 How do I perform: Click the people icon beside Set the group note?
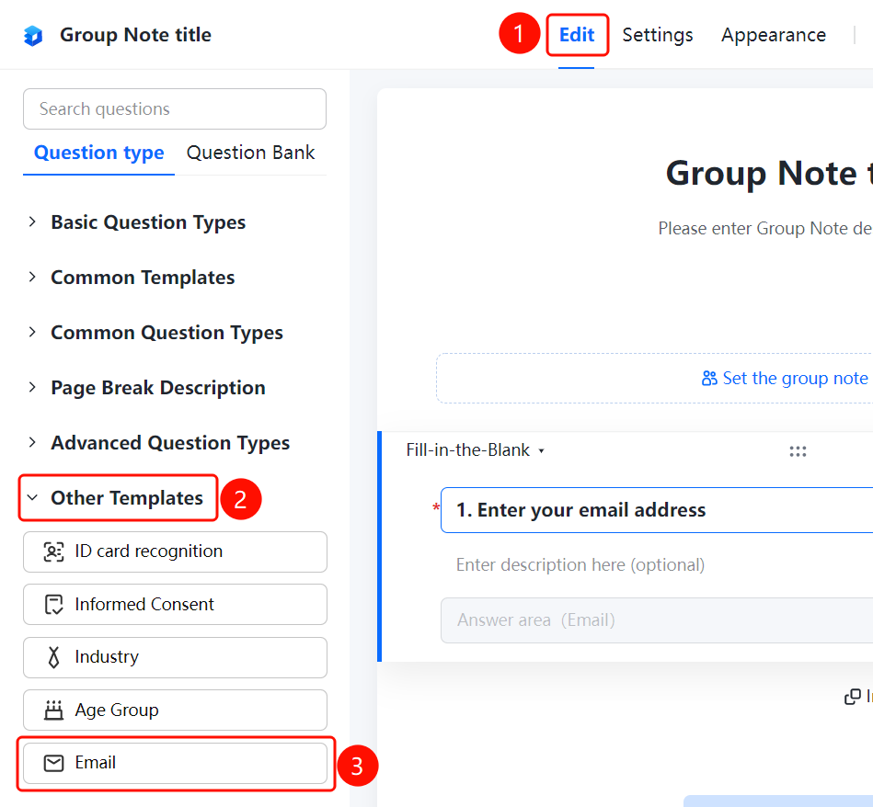click(709, 378)
